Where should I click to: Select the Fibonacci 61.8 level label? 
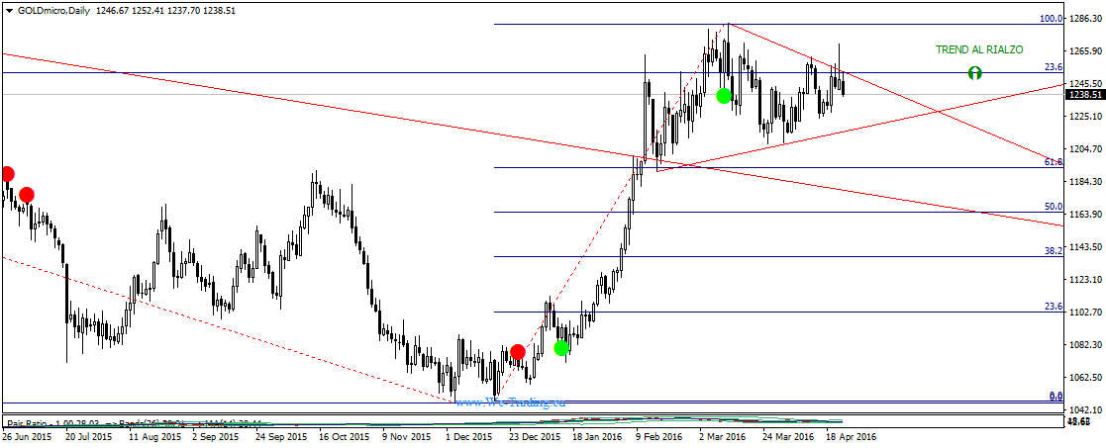click(x=1054, y=161)
